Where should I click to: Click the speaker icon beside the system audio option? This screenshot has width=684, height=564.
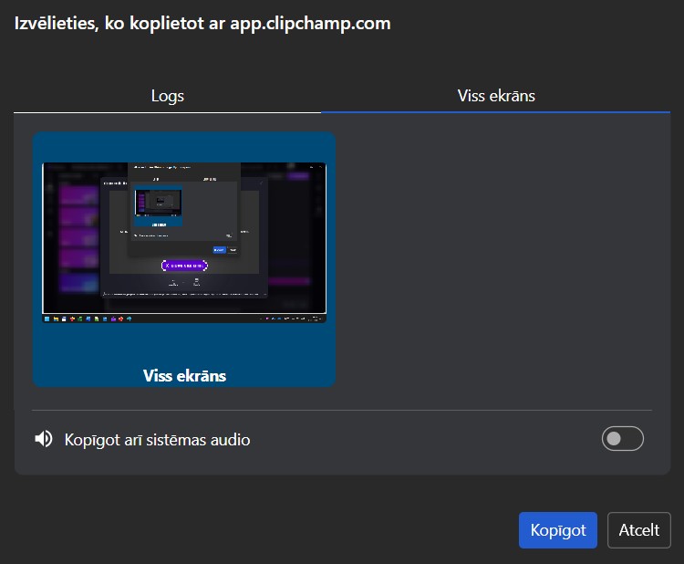pos(43,439)
